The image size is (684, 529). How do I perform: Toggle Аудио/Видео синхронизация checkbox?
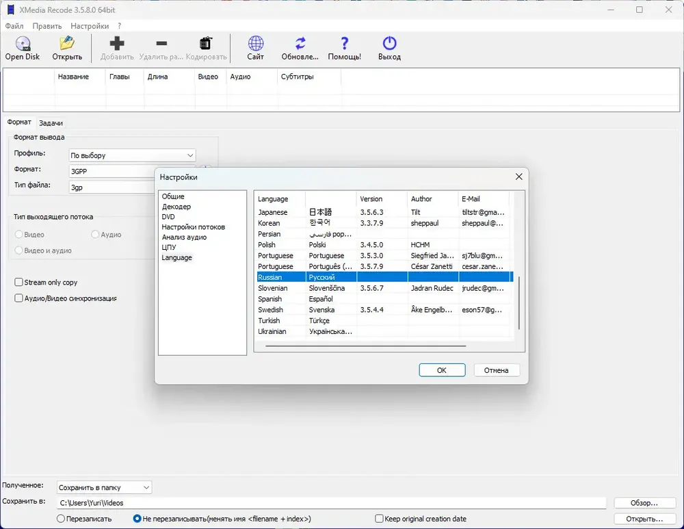18,298
